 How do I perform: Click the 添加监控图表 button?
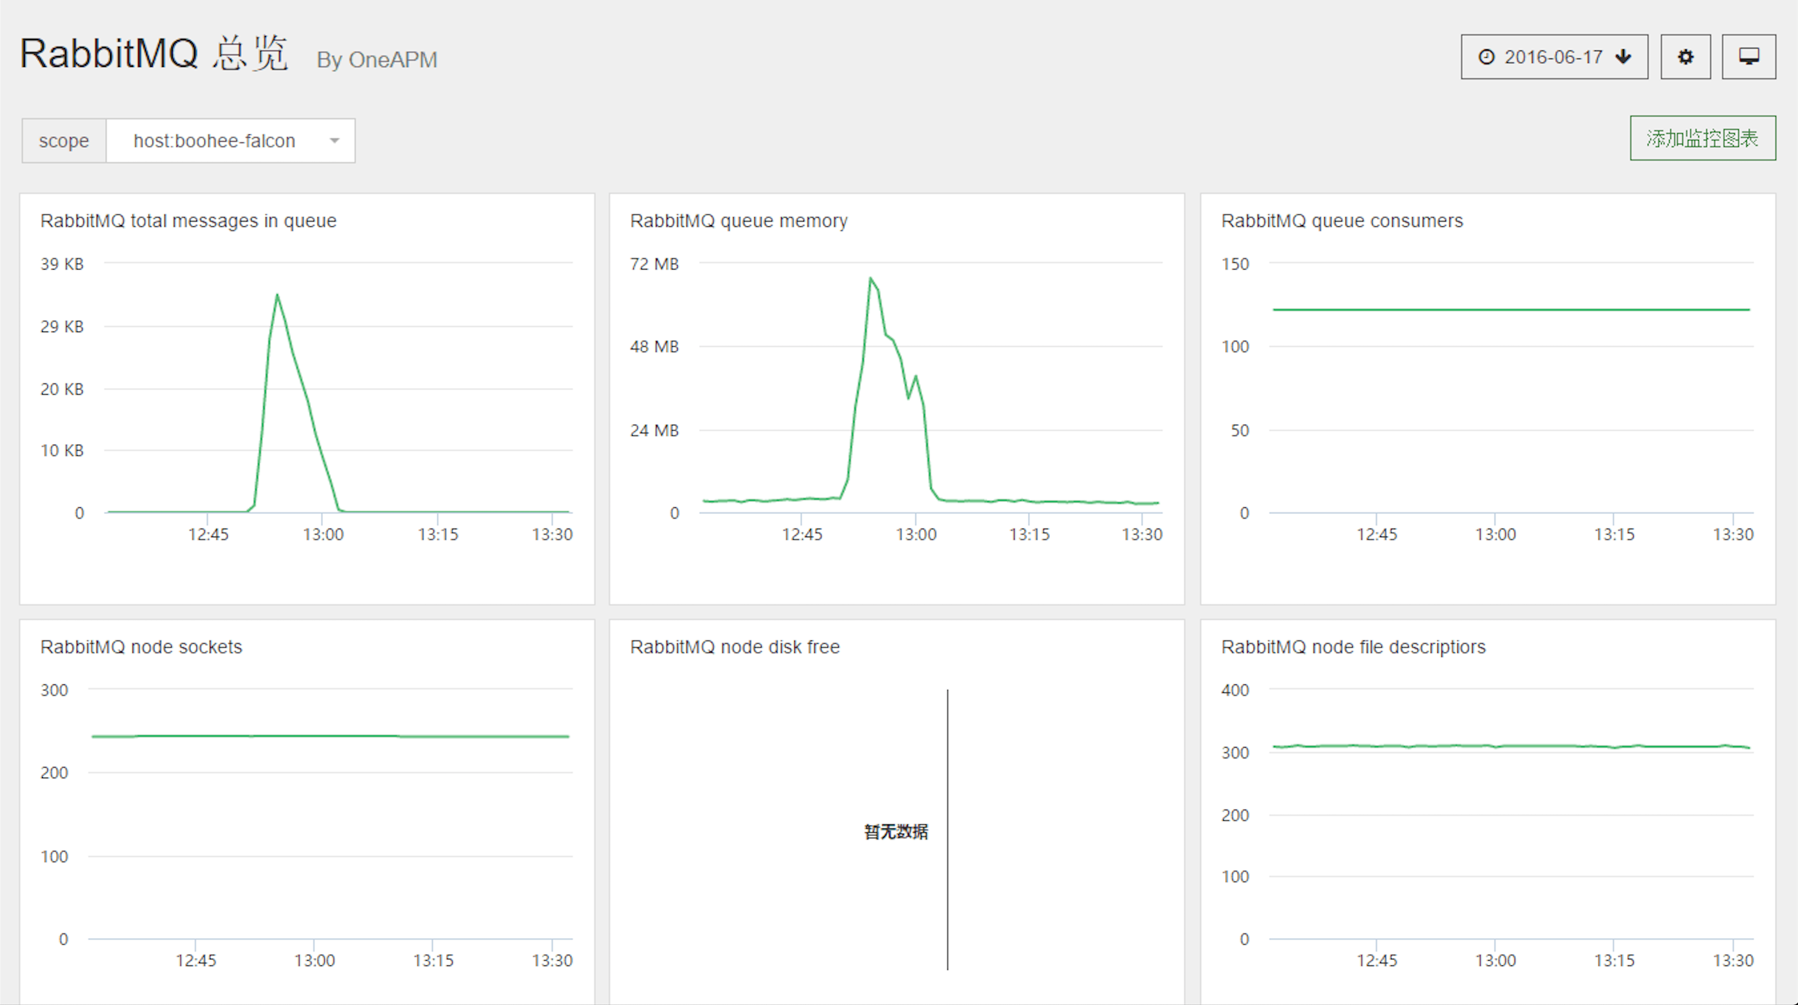pyautogui.click(x=1703, y=138)
